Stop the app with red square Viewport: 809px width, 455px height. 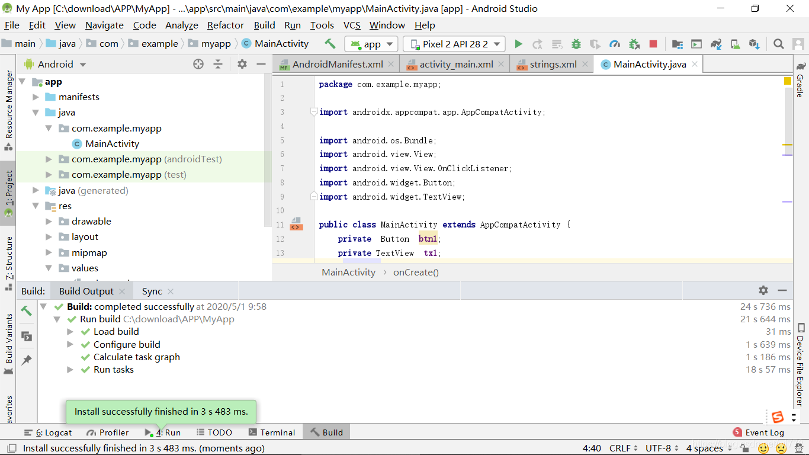[x=653, y=44]
